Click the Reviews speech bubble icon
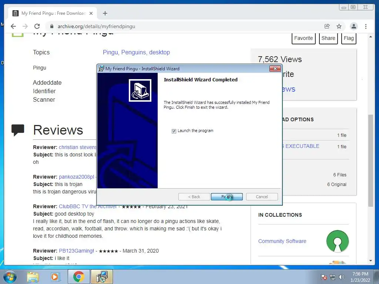The width and height of the screenshot is (379, 284). [x=18, y=130]
